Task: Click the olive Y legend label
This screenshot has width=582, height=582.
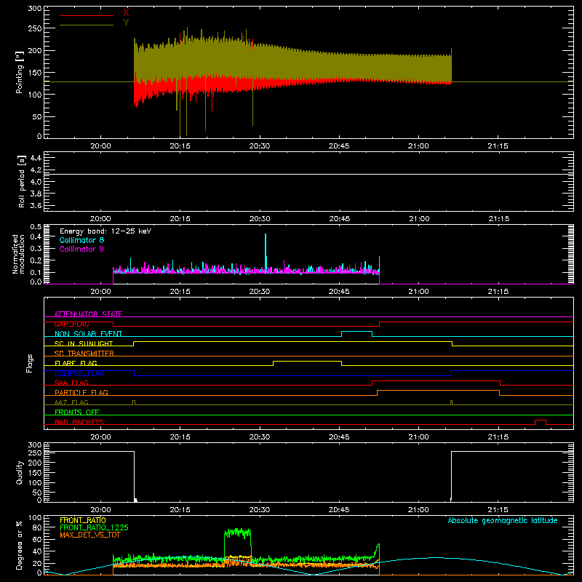Action: click(126, 23)
